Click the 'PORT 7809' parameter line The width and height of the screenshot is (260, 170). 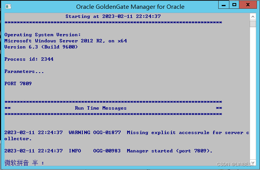(x=18, y=84)
